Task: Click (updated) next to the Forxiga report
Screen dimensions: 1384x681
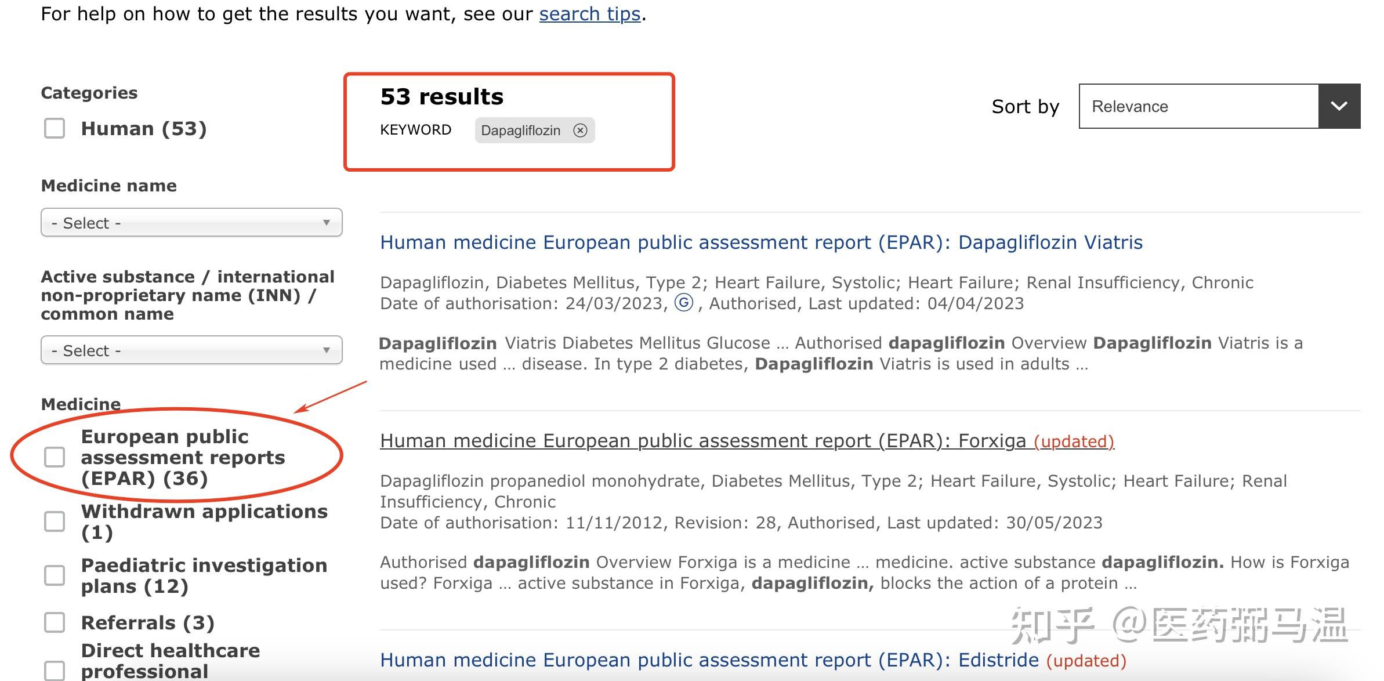Action: coord(1074,441)
